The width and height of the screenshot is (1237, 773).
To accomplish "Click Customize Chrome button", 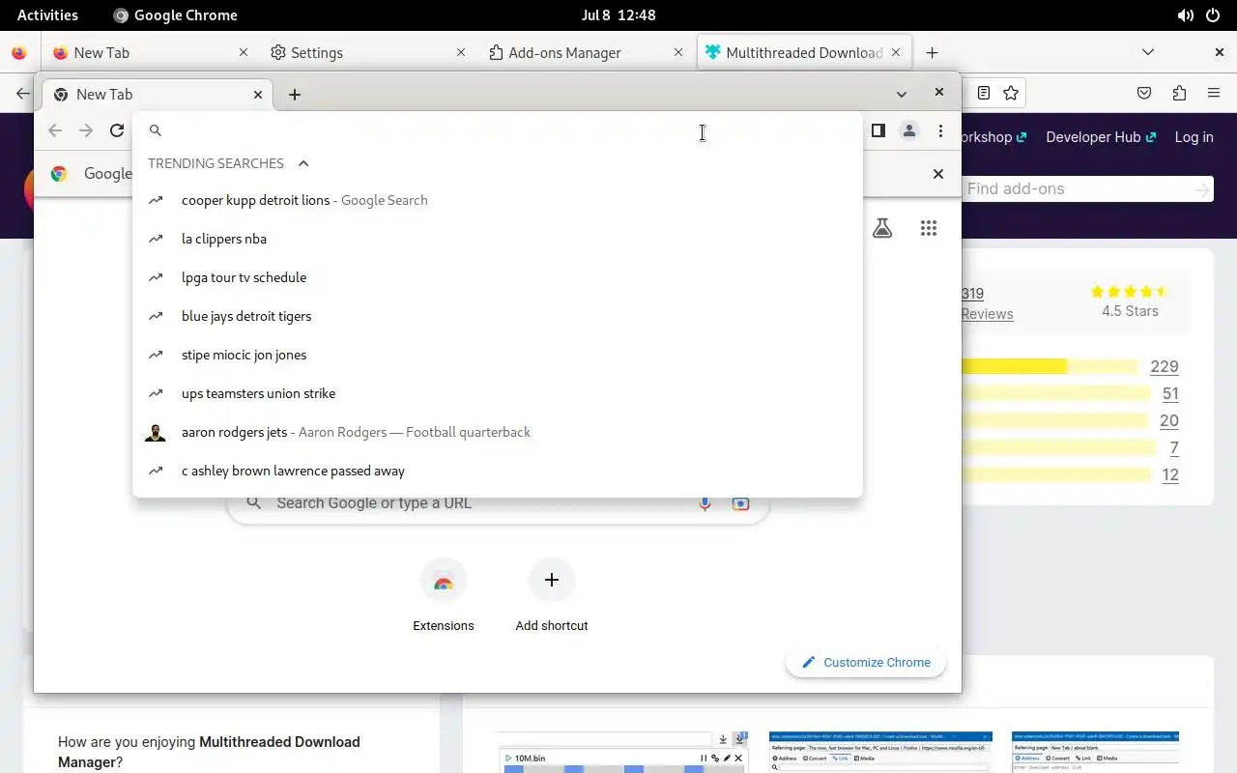I will (866, 662).
